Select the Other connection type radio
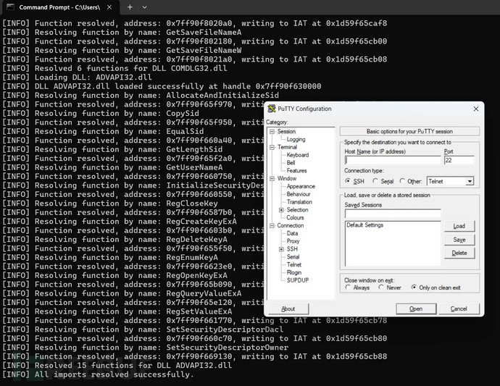 [x=402, y=181]
